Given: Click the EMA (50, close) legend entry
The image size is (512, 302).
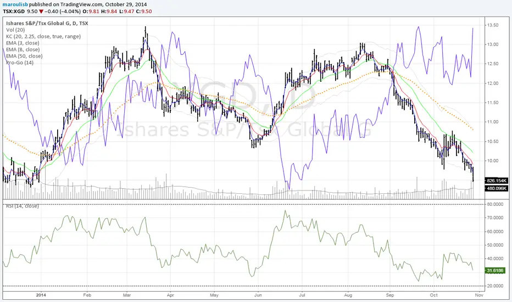Looking at the screenshot, I should tap(24, 56).
